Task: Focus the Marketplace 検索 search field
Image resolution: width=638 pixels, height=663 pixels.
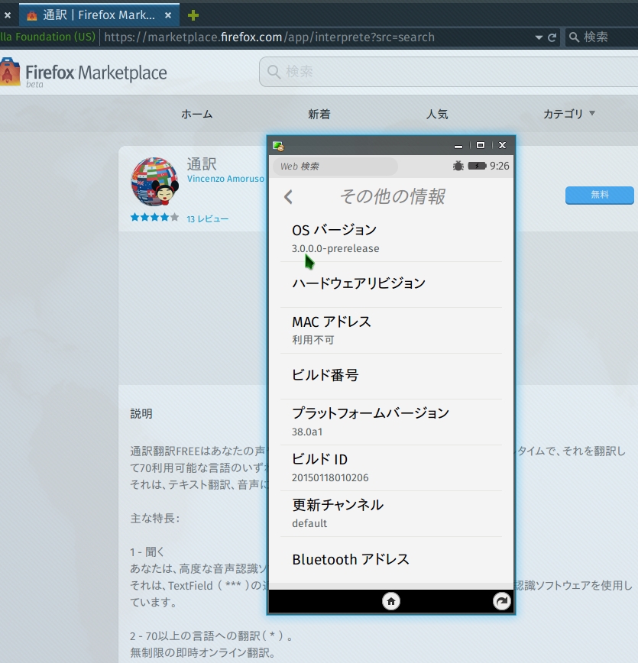Action: click(x=449, y=72)
